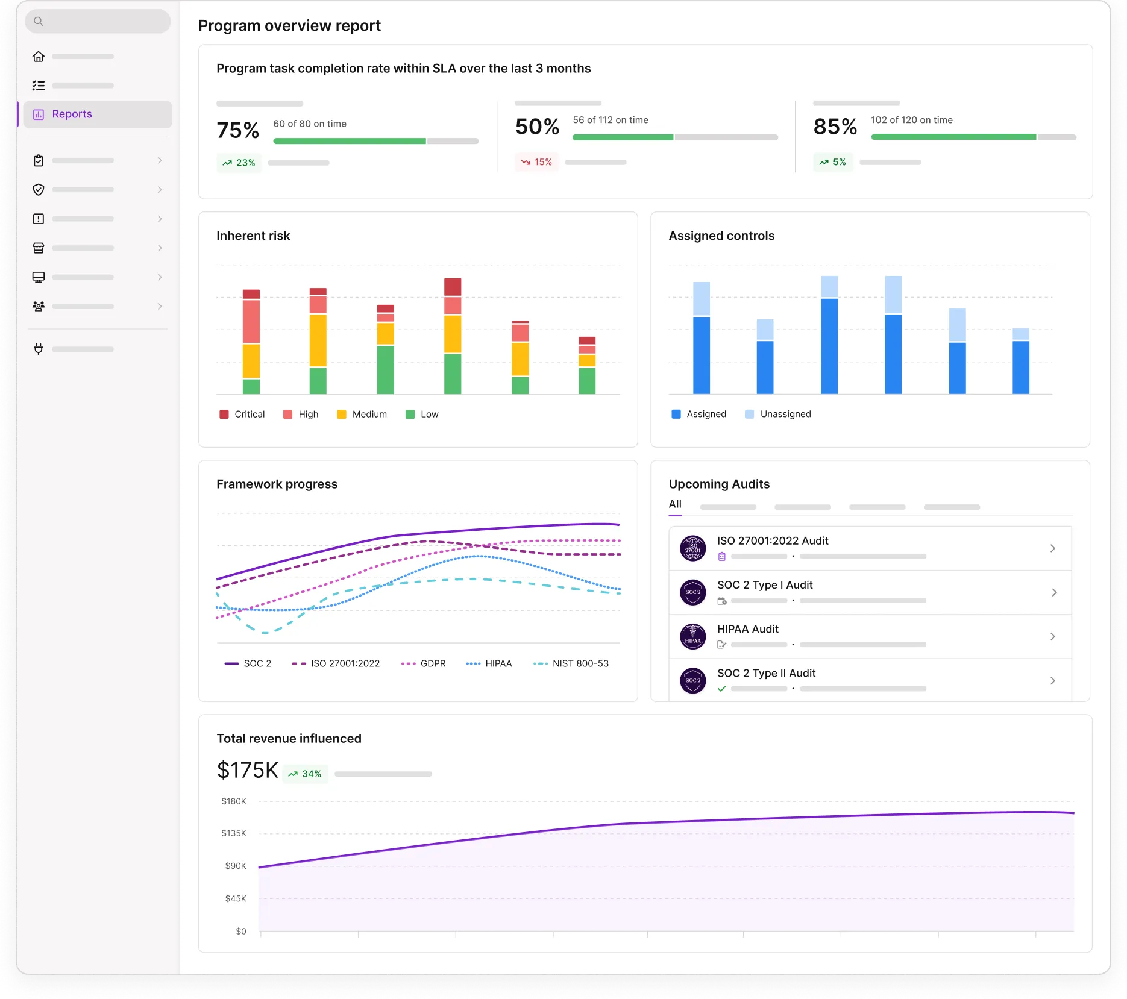
Task: Click the High legend color swatch
Action: [288, 415]
